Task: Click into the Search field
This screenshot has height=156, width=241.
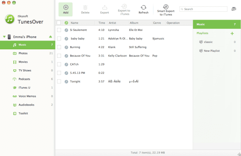Action: click(203, 9)
